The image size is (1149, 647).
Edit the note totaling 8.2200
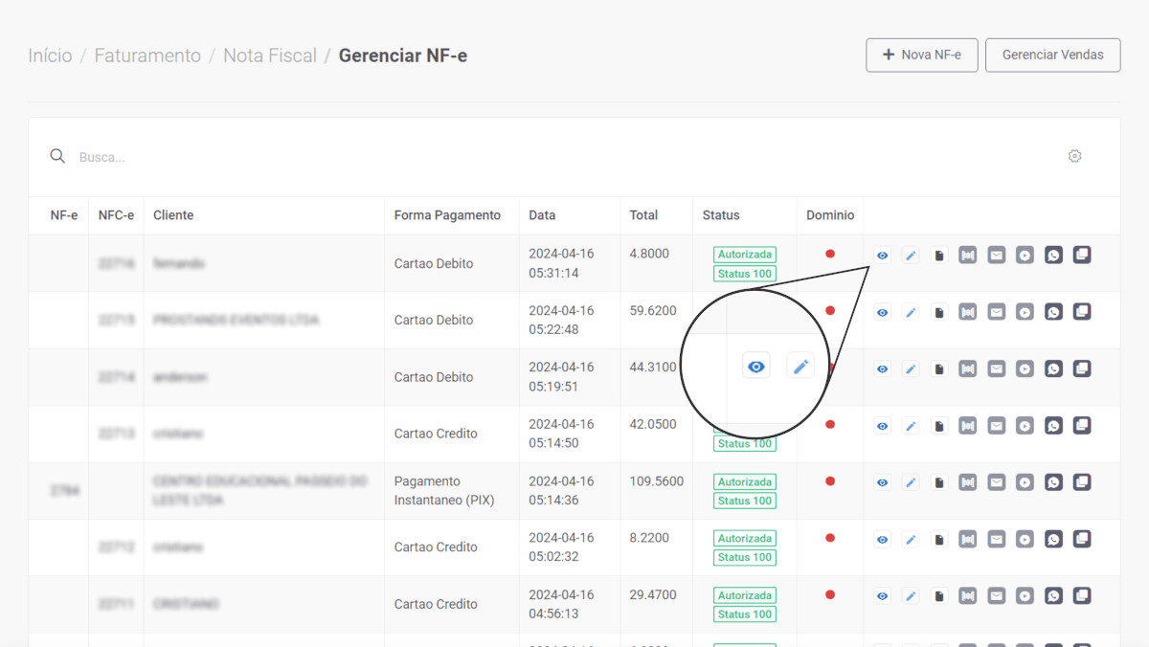pyautogui.click(x=911, y=540)
